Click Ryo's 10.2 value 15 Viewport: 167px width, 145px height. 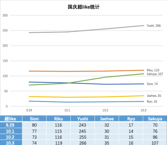(x=131, y=137)
